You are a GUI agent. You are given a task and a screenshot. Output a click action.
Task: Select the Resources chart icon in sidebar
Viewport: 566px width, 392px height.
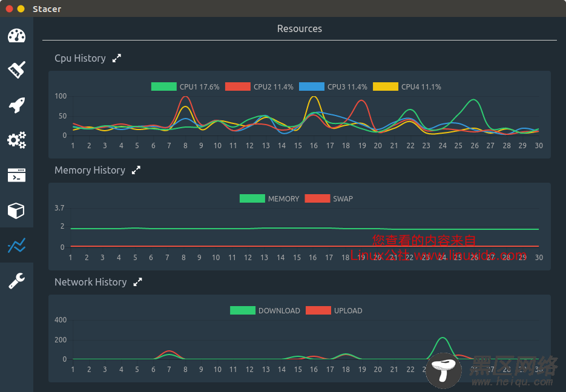pos(16,245)
